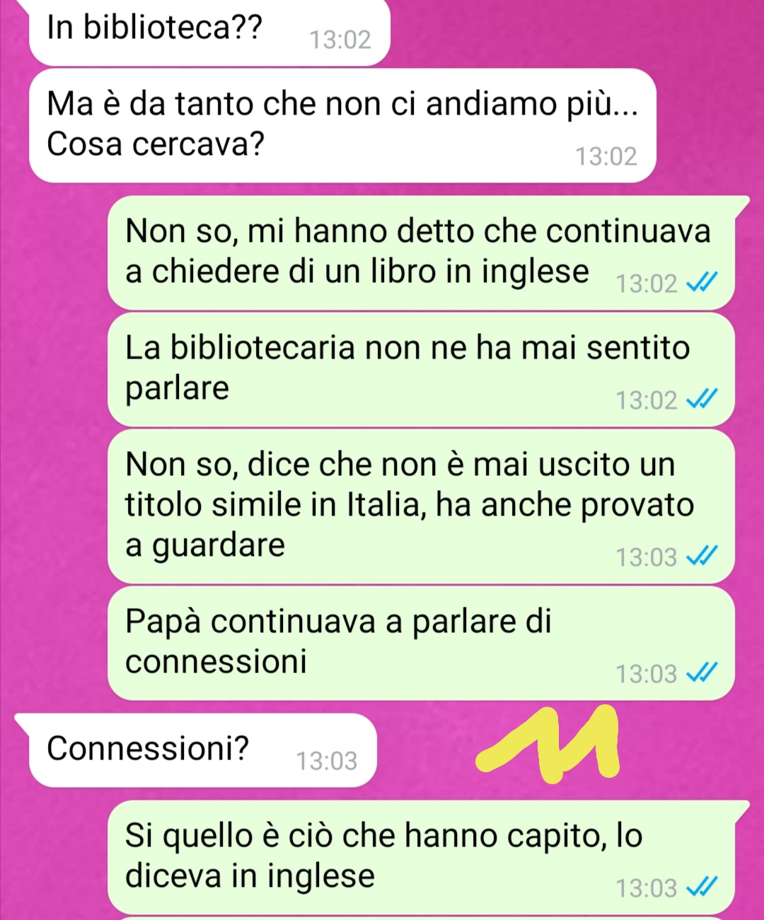
Task: Select the "Papà continuava a parlare di connessioni" message
Action: tap(421, 643)
